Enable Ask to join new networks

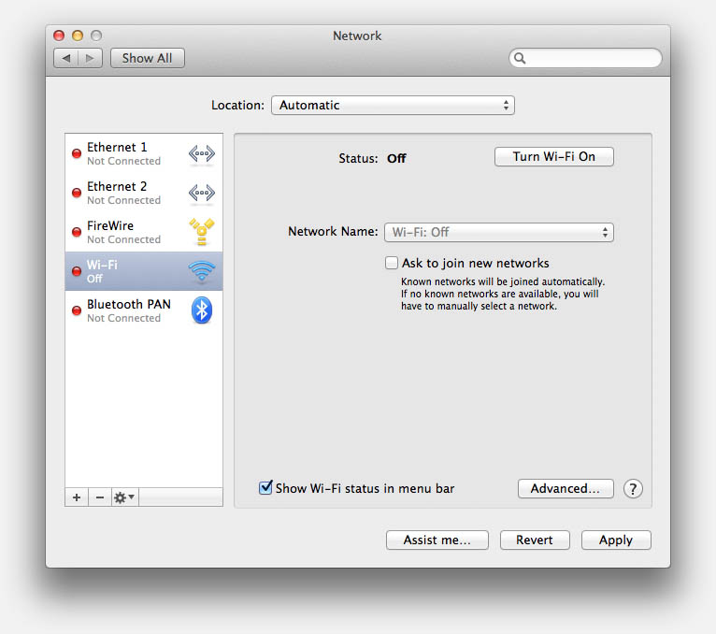point(392,263)
